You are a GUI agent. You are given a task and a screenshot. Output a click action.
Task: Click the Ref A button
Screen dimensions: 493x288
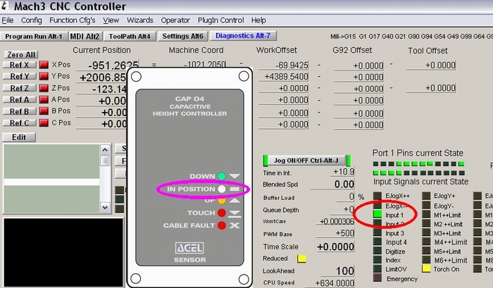point(20,100)
